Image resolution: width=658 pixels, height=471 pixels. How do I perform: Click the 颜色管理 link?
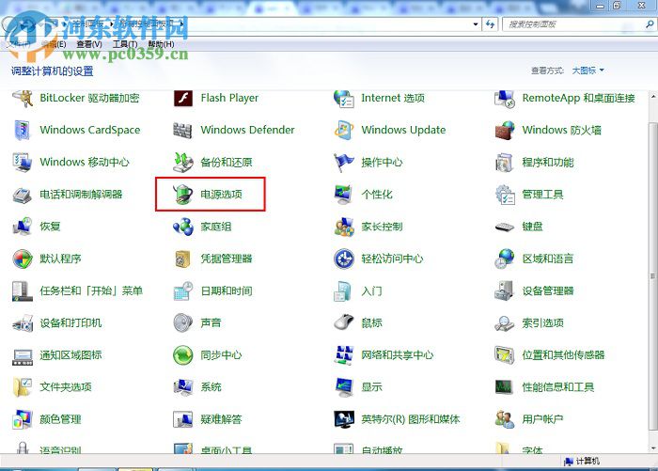coord(60,419)
